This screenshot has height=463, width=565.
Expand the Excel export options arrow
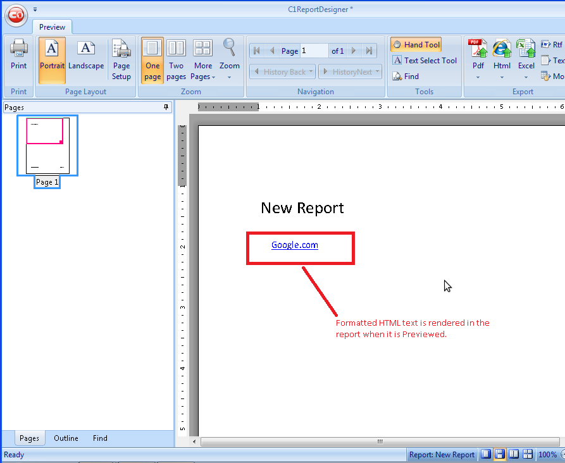coord(526,77)
